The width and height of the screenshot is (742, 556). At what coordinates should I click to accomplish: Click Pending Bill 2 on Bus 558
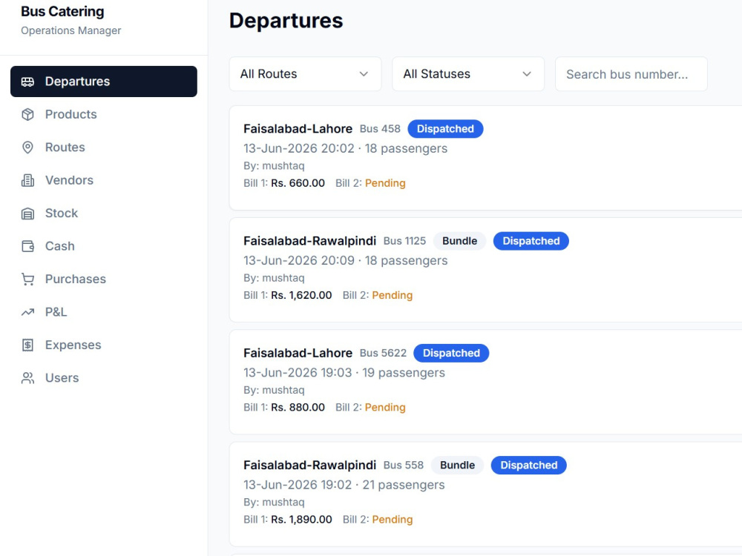[x=393, y=520]
